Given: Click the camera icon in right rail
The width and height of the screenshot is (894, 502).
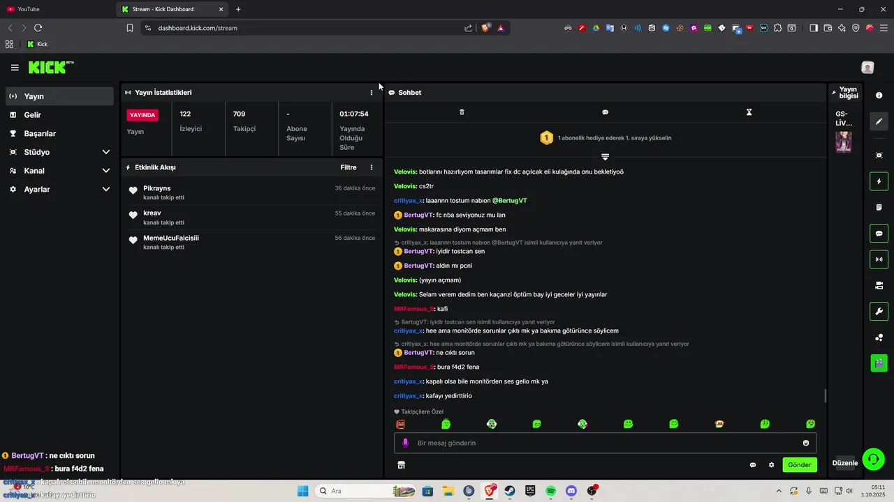Looking at the screenshot, I should pos(879,285).
